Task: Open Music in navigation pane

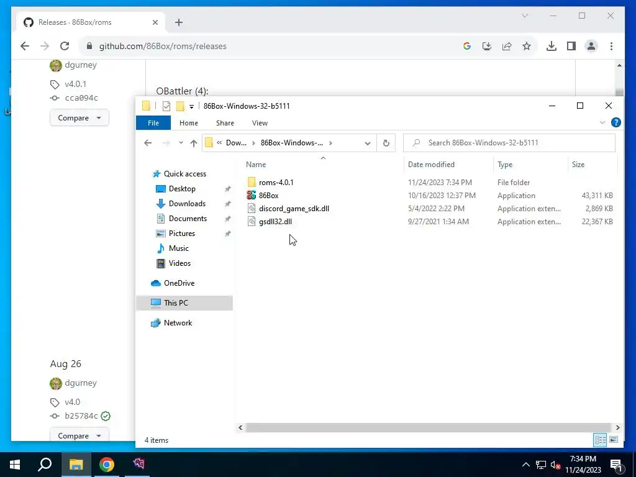Action: pyautogui.click(x=178, y=248)
